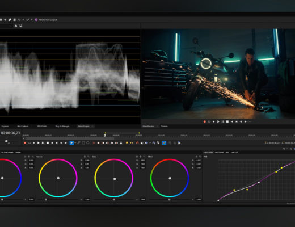Select the Look LUT tab
295x227 pixels.
point(234,152)
